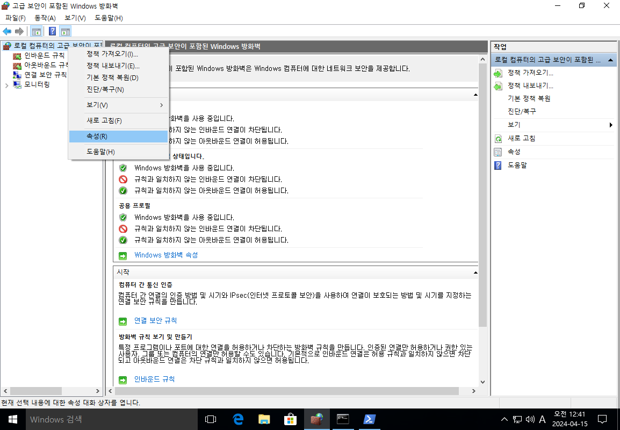The height and width of the screenshot is (430, 620).
Task: Click the help icon in 작업 pane
Action: (498, 166)
